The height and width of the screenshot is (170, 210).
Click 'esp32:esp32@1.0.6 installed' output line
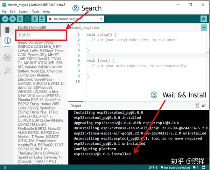click(x=102, y=154)
